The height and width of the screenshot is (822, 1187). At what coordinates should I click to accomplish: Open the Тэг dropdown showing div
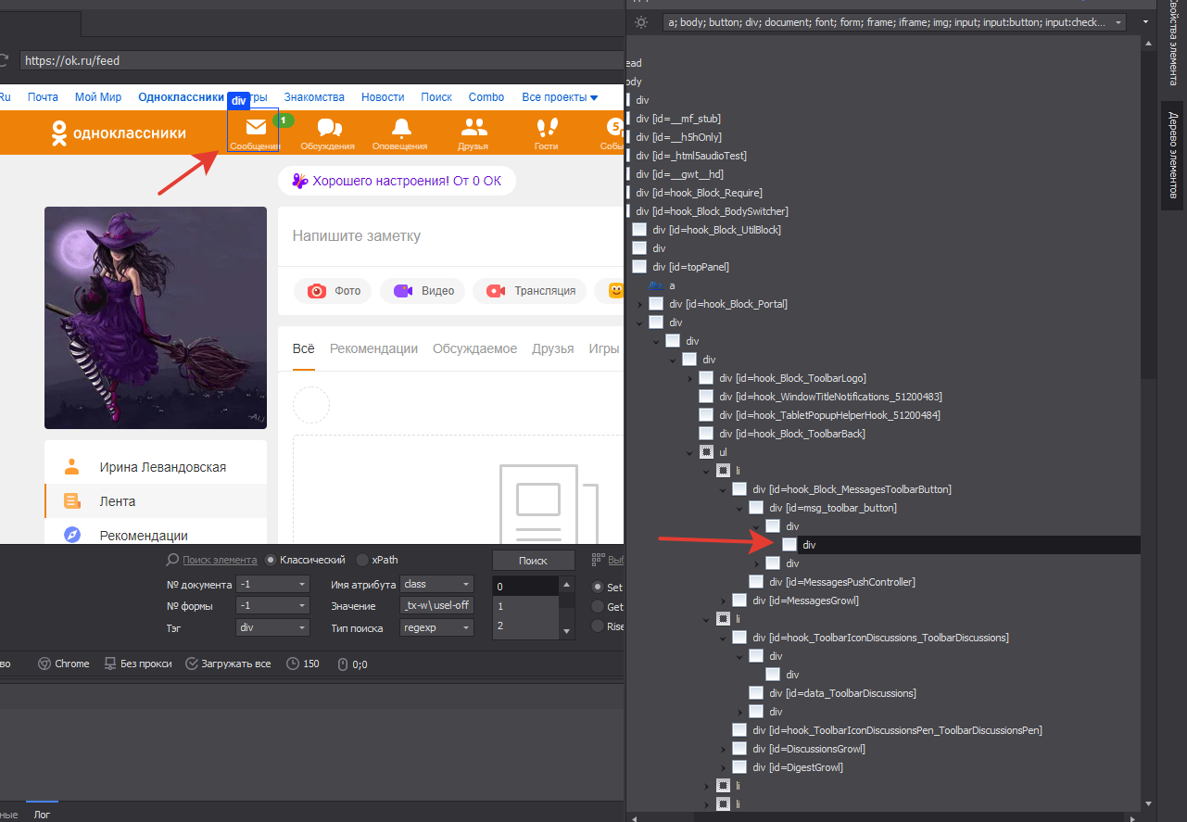[272, 627]
